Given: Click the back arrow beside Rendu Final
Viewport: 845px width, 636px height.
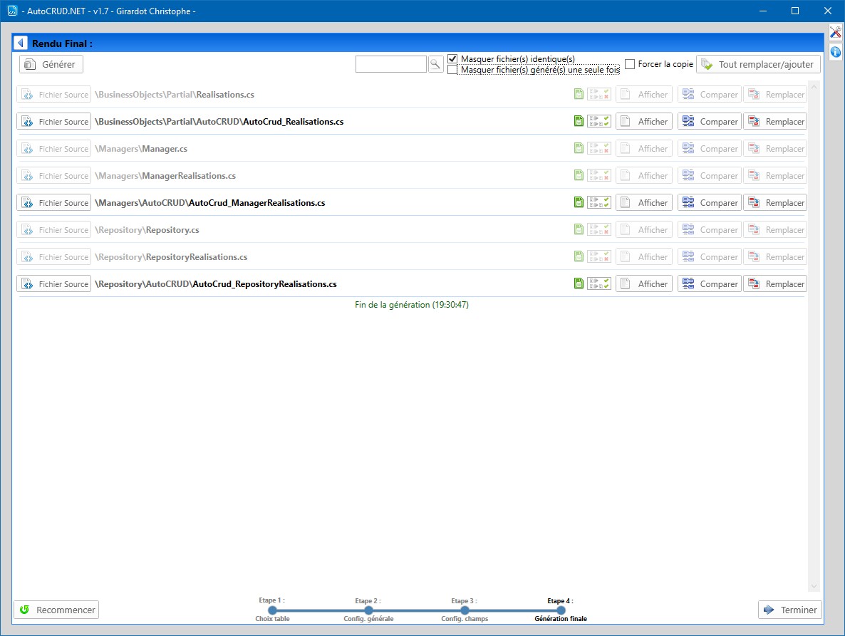Looking at the screenshot, I should click(21, 43).
